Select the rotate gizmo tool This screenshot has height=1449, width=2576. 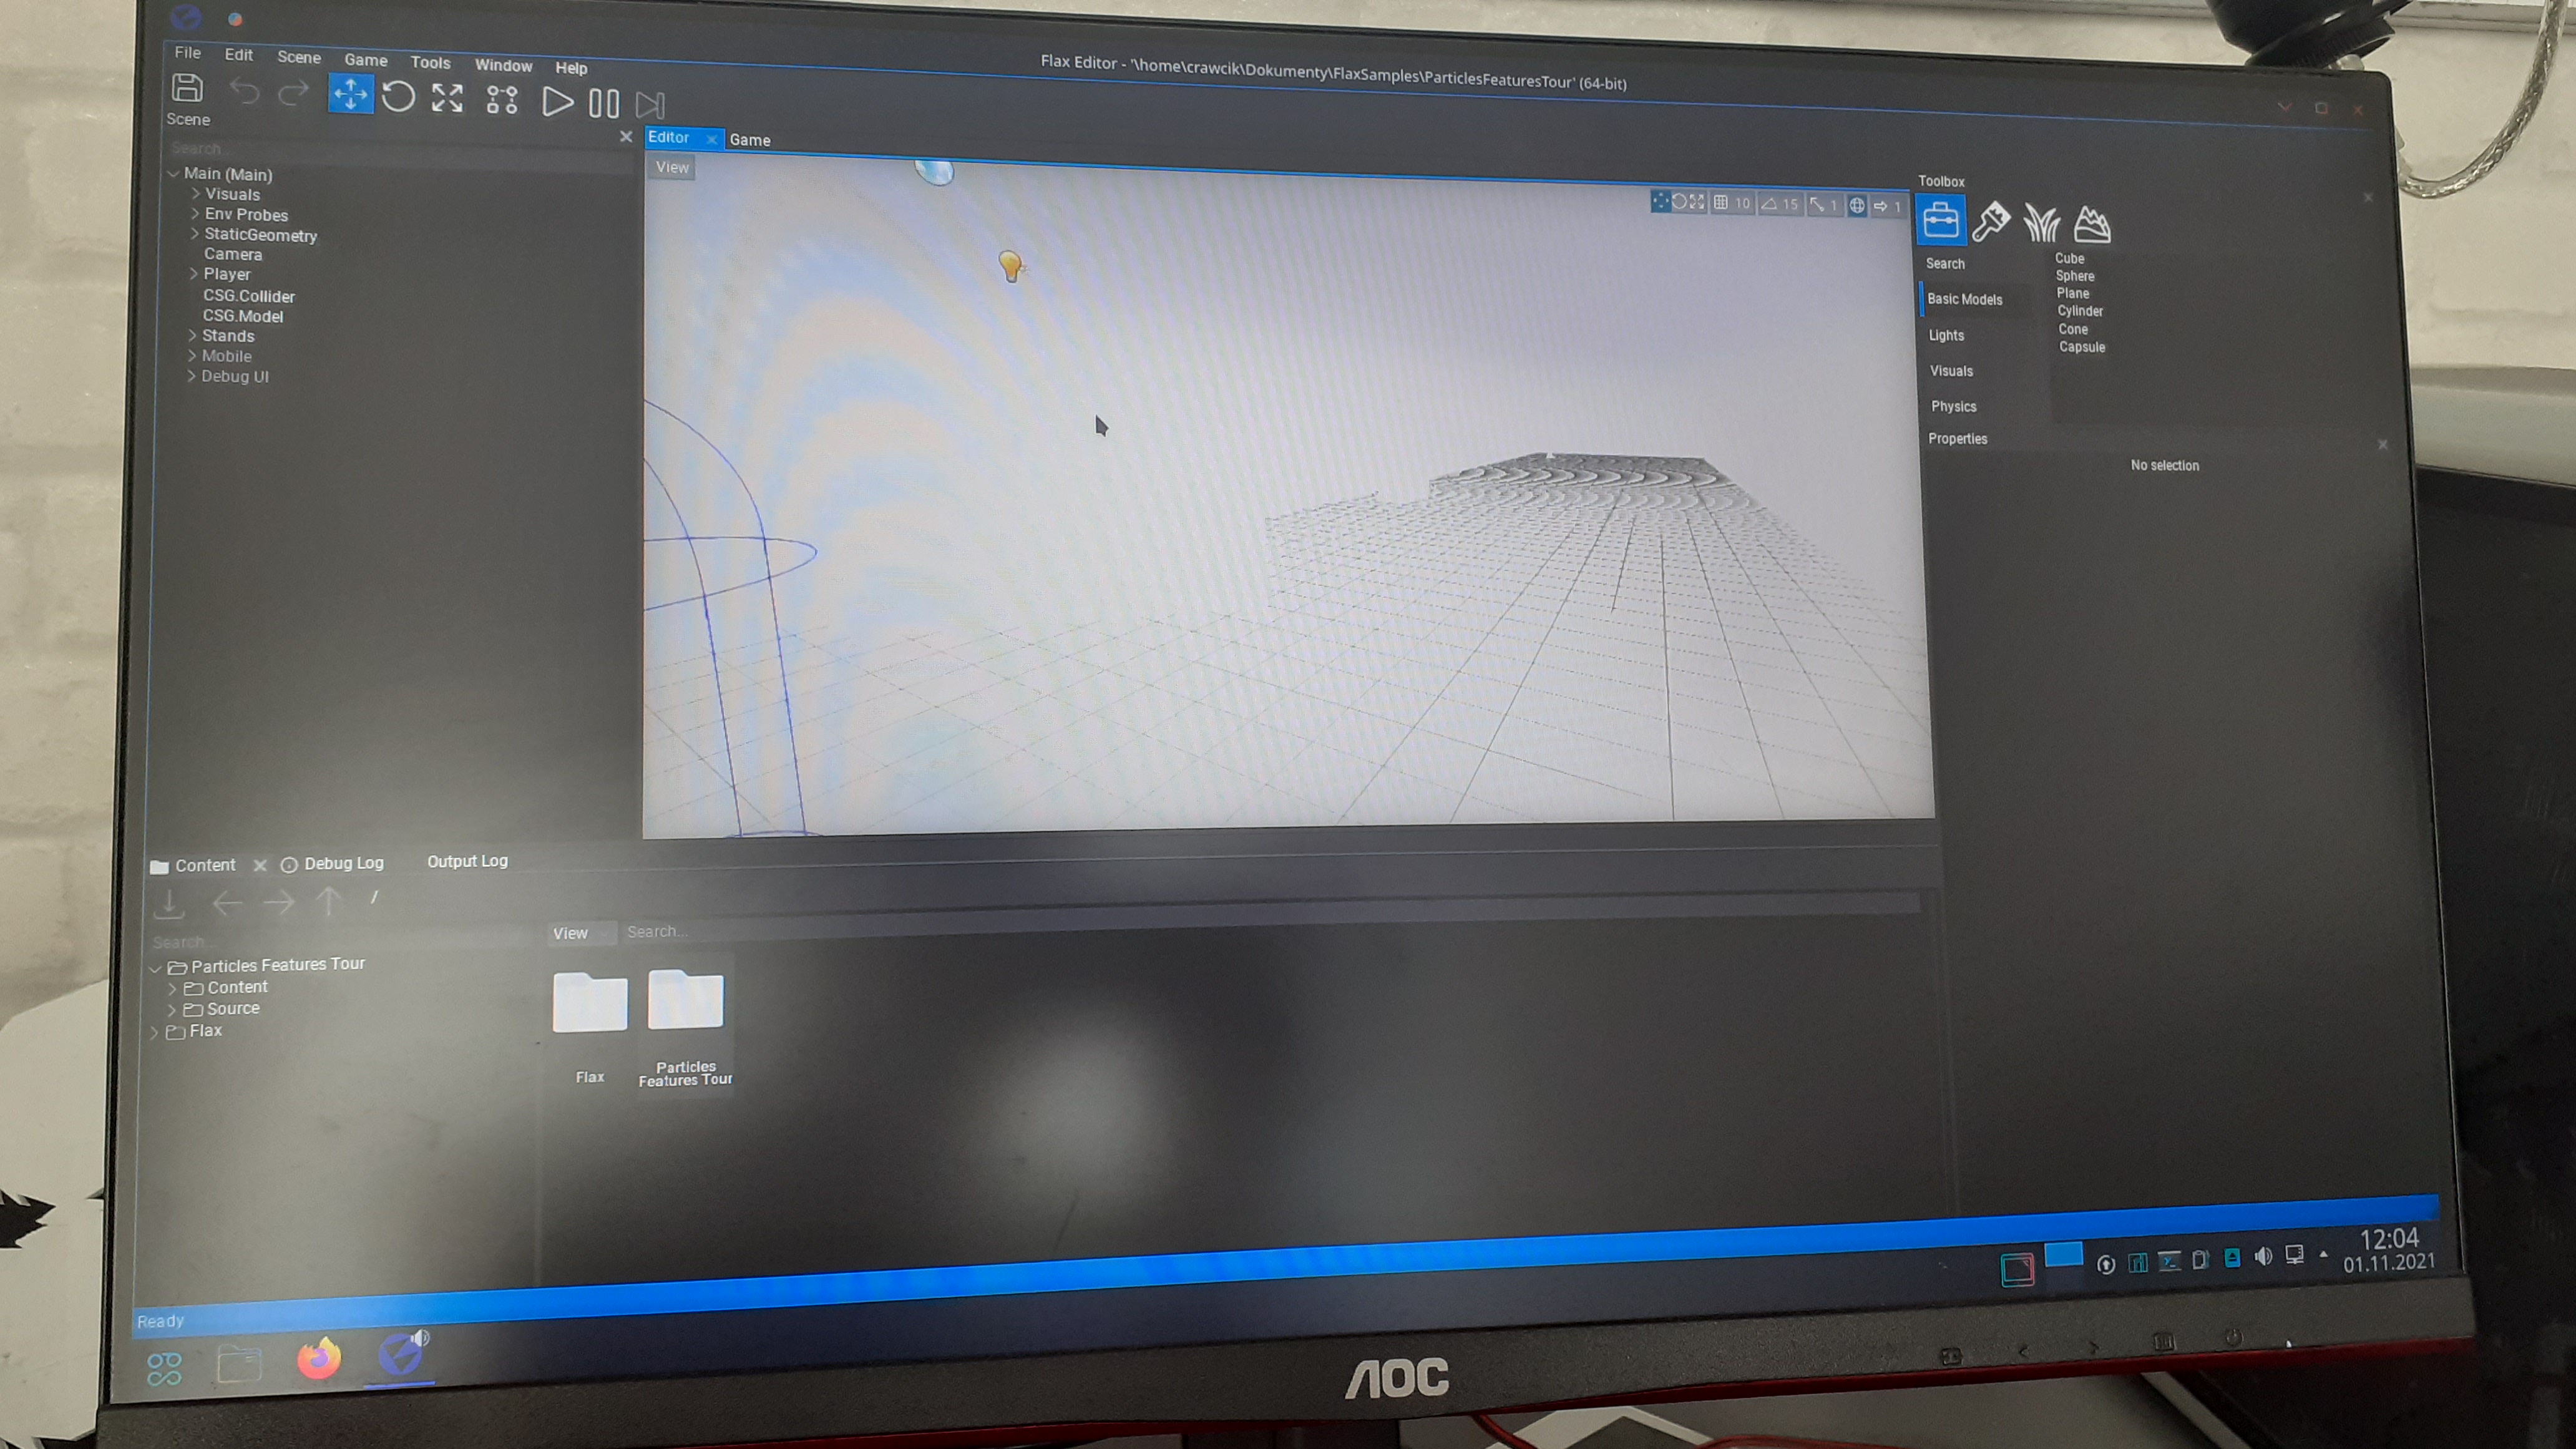(x=398, y=96)
